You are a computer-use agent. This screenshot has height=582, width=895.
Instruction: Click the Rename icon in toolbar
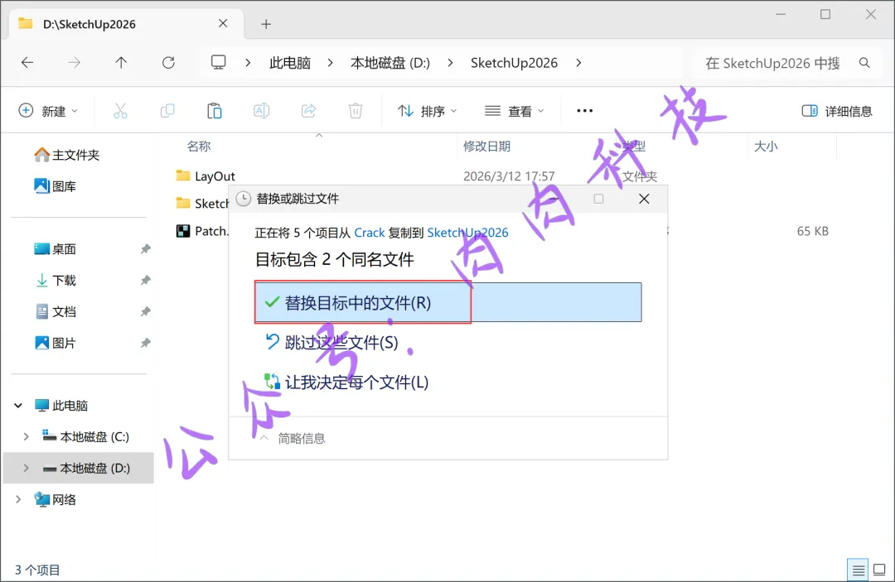coord(261,111)
